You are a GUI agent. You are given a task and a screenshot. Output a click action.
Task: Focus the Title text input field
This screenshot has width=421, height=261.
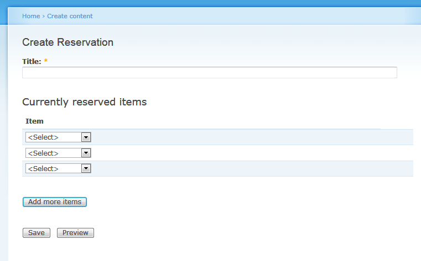[x=209, y=73]
